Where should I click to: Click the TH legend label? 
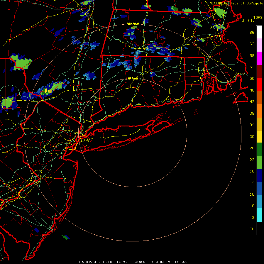point(252,229)
